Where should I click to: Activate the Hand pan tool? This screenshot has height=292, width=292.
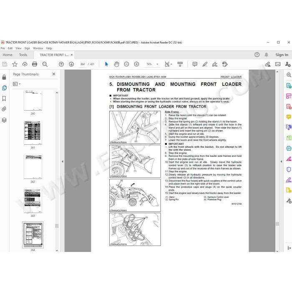116,64
